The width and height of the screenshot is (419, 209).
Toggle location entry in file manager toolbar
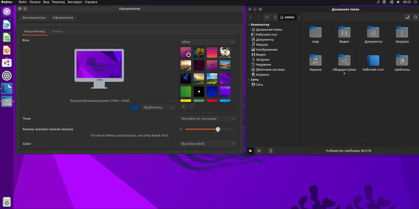click(408, 17)
